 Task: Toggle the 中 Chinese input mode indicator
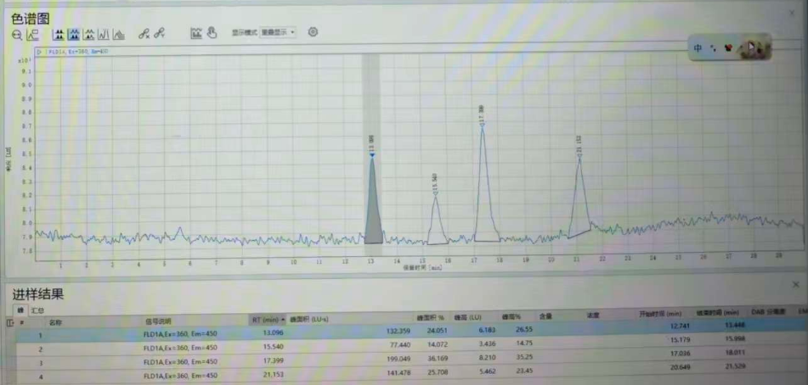698,48
